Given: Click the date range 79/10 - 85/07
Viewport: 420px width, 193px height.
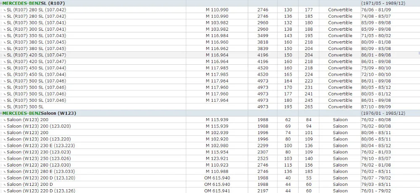Looking at the screenshot, I should point(376,159).
